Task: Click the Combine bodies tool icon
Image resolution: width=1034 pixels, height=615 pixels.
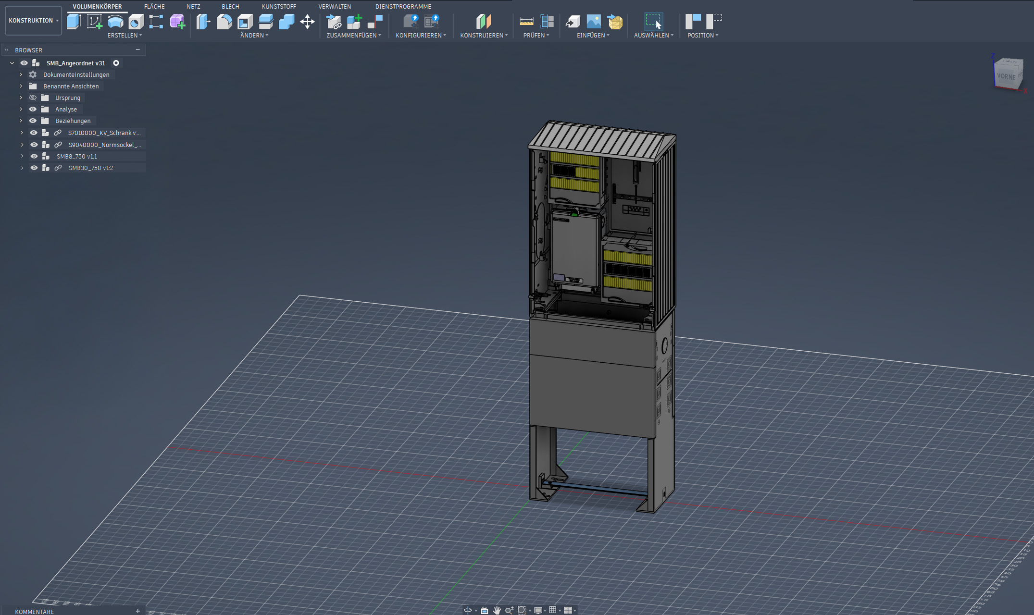Action: tap(287, 22)
